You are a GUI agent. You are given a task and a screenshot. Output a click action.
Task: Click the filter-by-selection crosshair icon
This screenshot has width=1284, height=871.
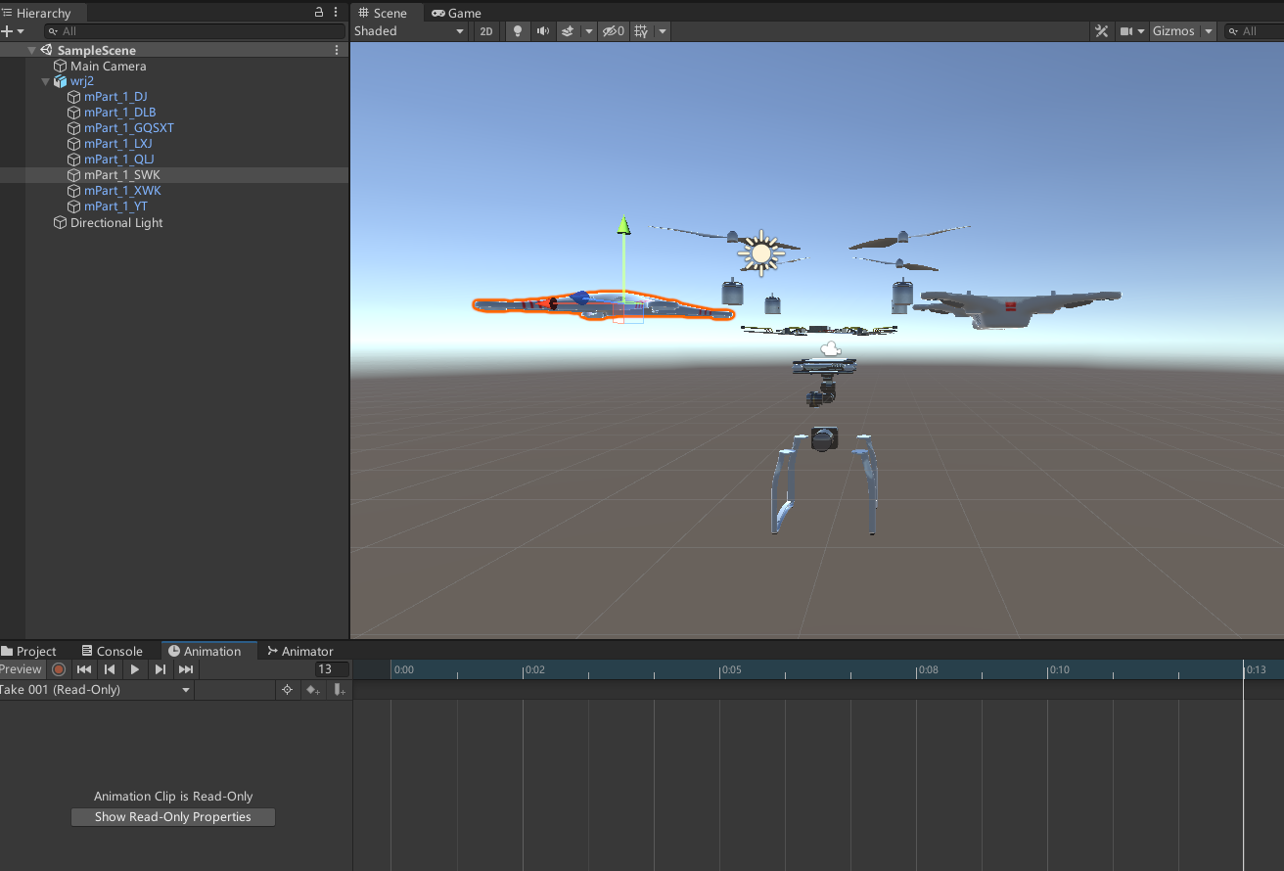(288, 690)
